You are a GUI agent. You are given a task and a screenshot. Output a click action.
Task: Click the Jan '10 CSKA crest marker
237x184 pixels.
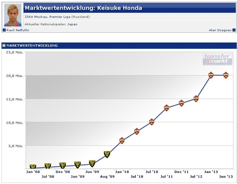pos(122,141)
